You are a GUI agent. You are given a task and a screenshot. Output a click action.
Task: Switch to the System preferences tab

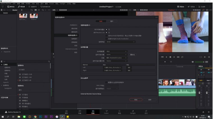(x=101, y=21)
